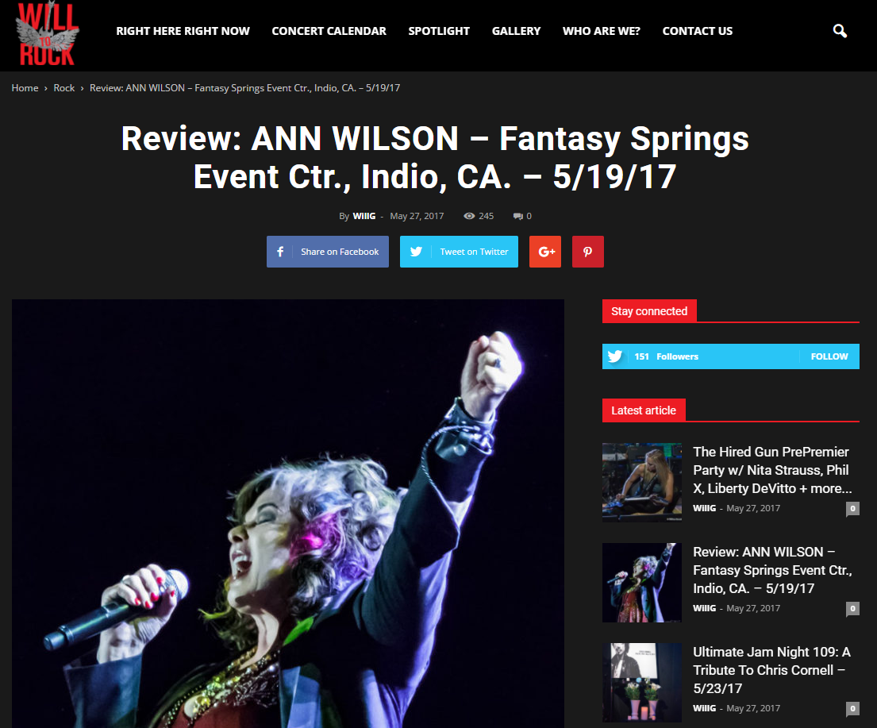
Task: Share article via Google Plus icon
Action: pos(545,252)
